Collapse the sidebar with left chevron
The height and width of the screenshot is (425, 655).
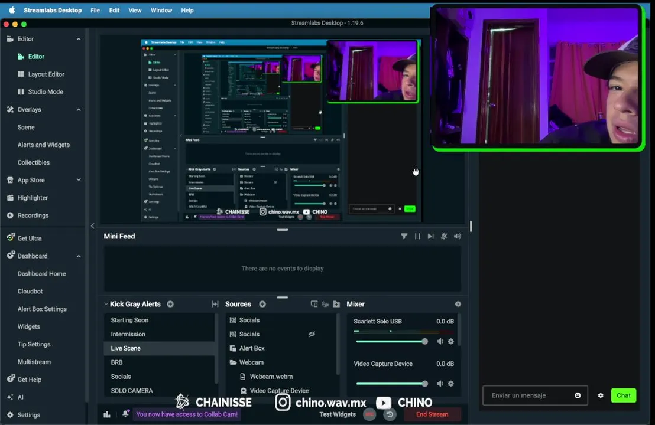[93, 226]
